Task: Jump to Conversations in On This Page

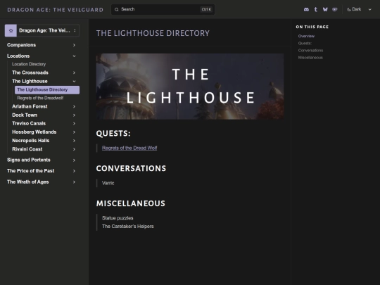Action: click(310, 51)
